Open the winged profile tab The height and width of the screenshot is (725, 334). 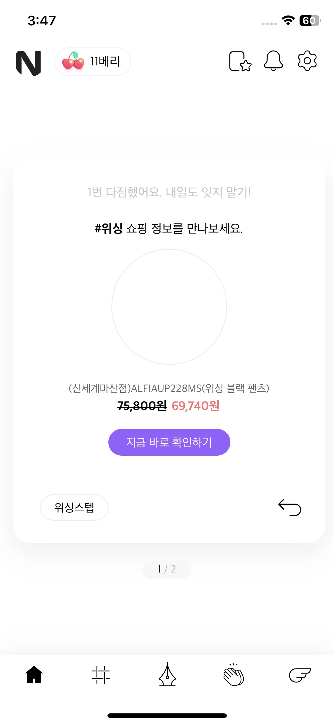[x=300, y=675]
